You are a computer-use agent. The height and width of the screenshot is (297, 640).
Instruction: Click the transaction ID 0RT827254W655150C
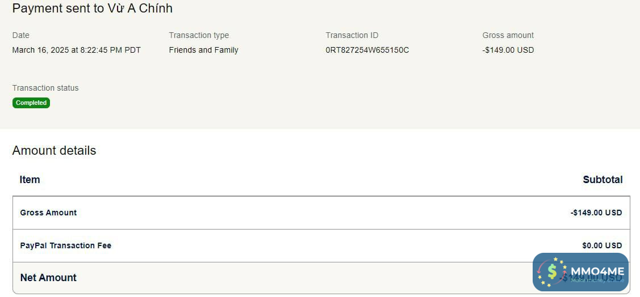click(x=367, y=50)
